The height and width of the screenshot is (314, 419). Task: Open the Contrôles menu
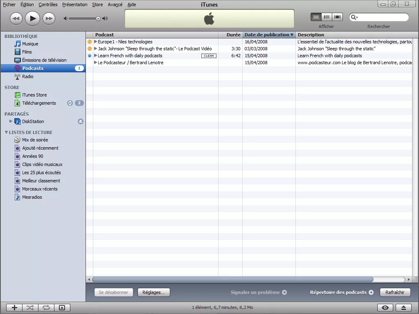tap(48, 4)
